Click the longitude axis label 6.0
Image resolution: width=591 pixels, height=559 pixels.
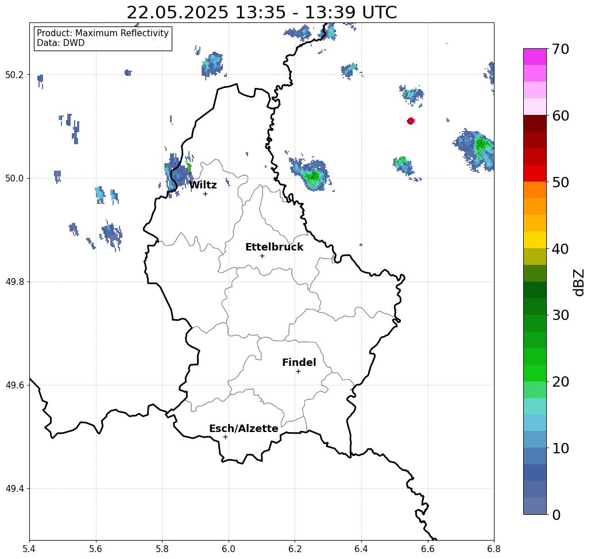(x=229, y=549)
